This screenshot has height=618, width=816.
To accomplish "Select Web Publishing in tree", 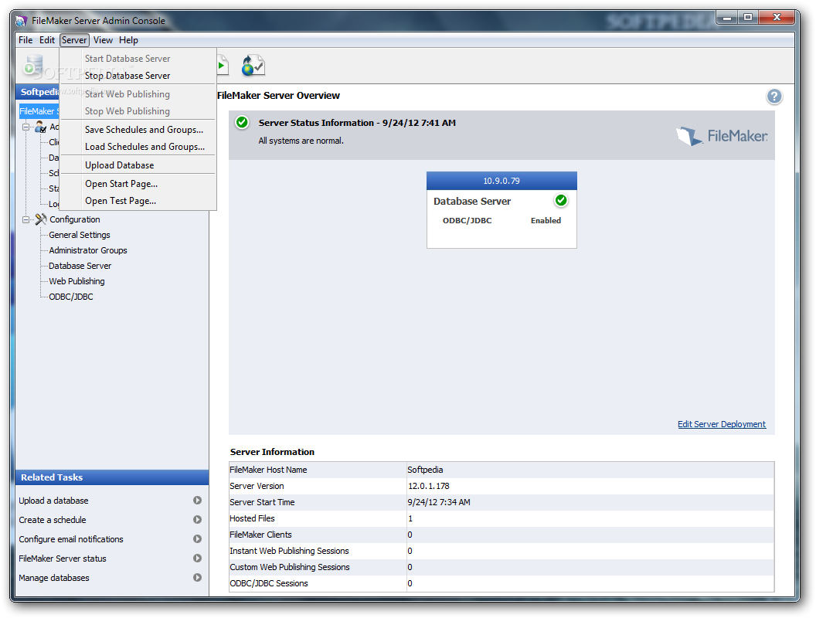I will (77, 281).
